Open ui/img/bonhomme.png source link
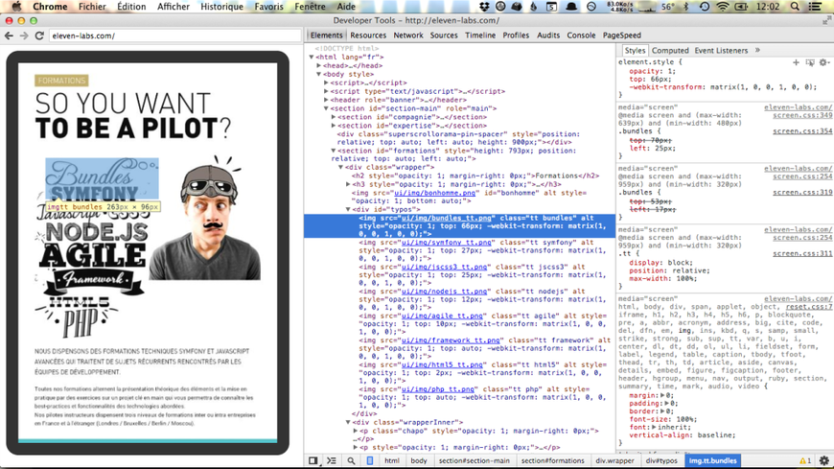Screen dimensions: 834x469 [x=434, y=193]
